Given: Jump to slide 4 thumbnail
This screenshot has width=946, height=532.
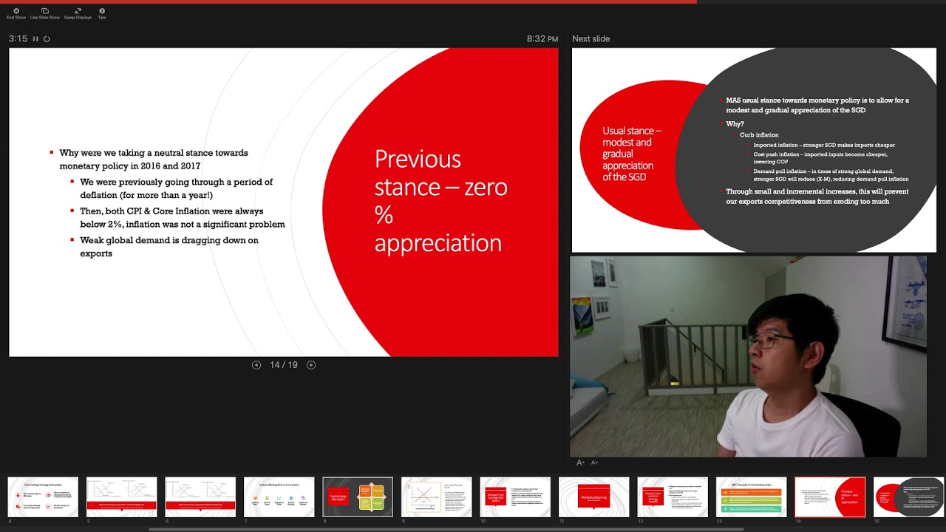Looking at the screenshot, I should click(43, 497).
